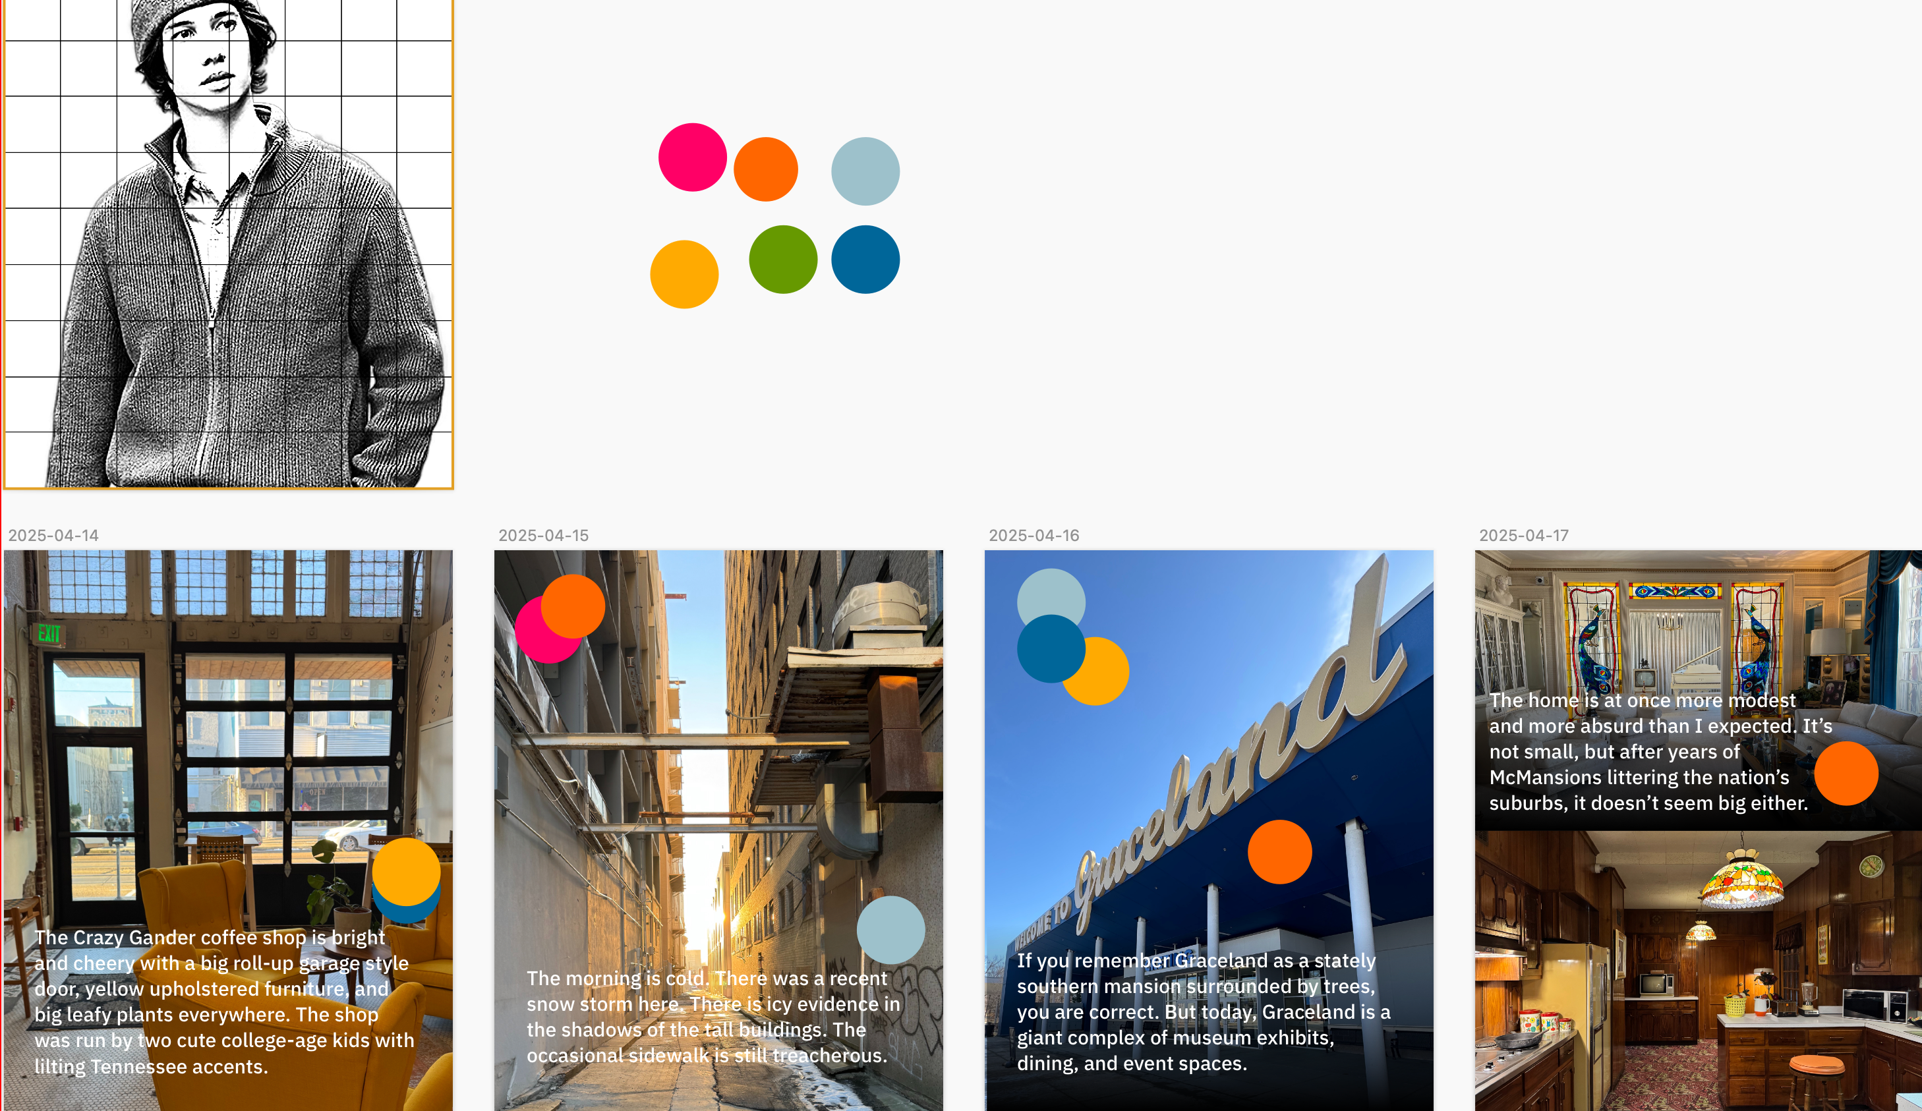The image size is (1922, 1111).
Task: Select the yellow circle in the palette
Action: click(684, 275)
